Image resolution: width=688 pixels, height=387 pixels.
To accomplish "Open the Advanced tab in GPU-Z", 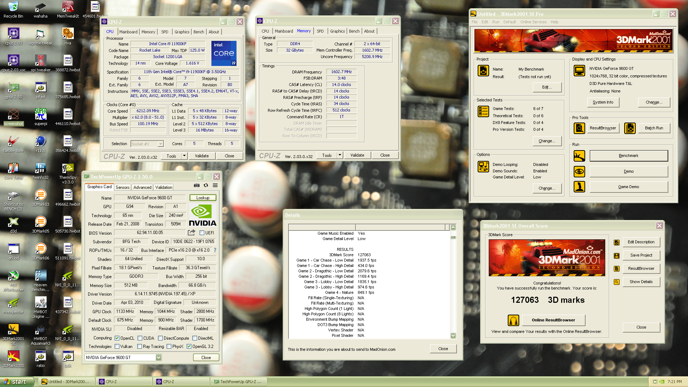I will point(142,187).
